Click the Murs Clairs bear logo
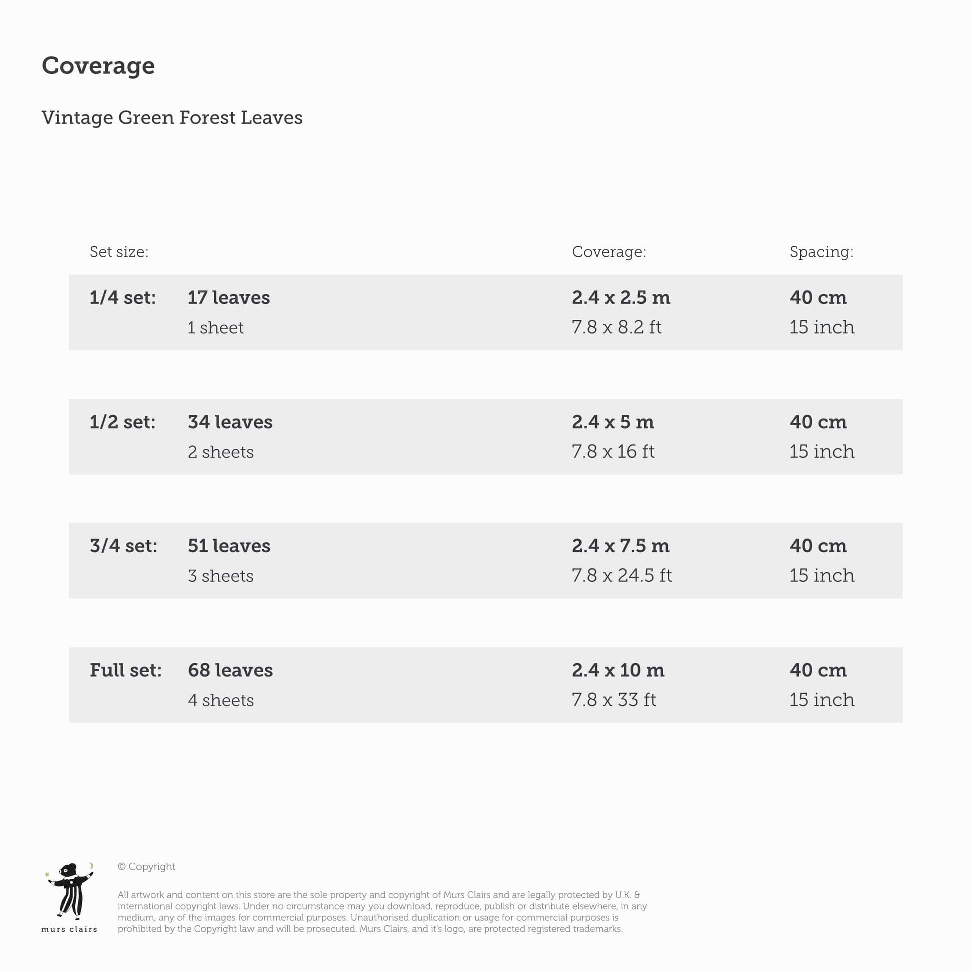 (x=70, y=890)
